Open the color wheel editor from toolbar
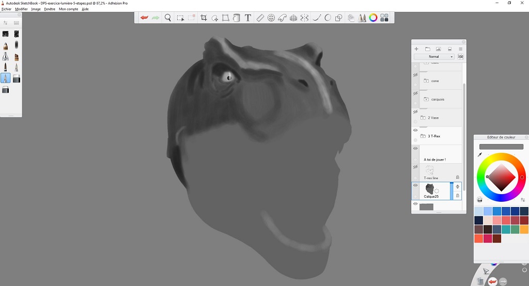The height and width of the screenshot is (286, 529). [x=373, y=18]
